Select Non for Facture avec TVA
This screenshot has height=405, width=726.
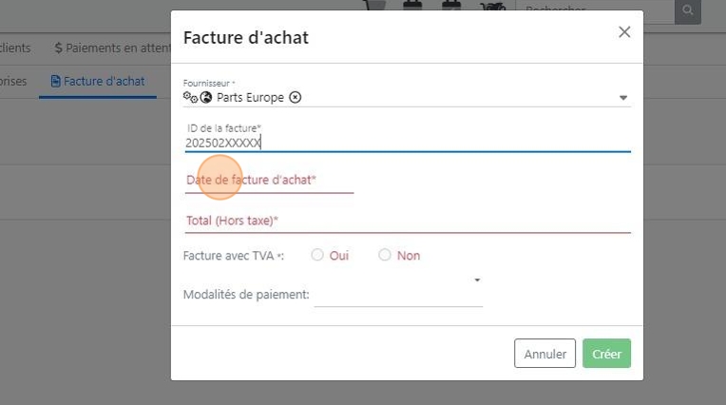pos(385,255)
